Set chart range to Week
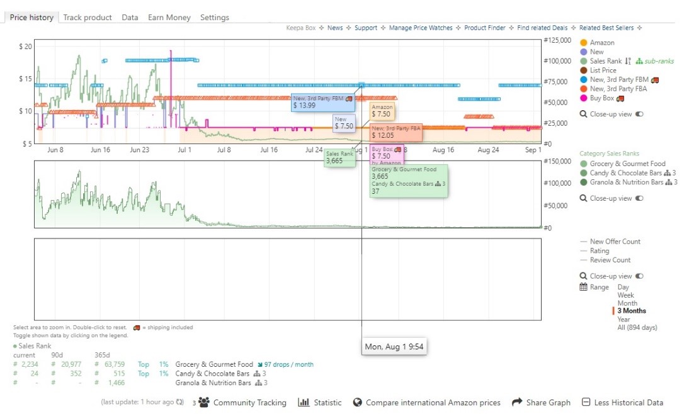This screenshot has height=414, width=694. coord(626,295)
